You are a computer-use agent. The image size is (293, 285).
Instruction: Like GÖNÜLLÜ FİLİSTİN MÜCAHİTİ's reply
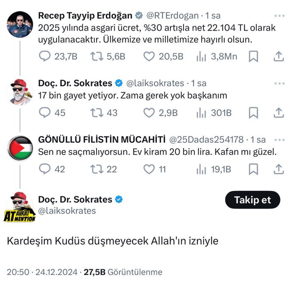point(149,169)
